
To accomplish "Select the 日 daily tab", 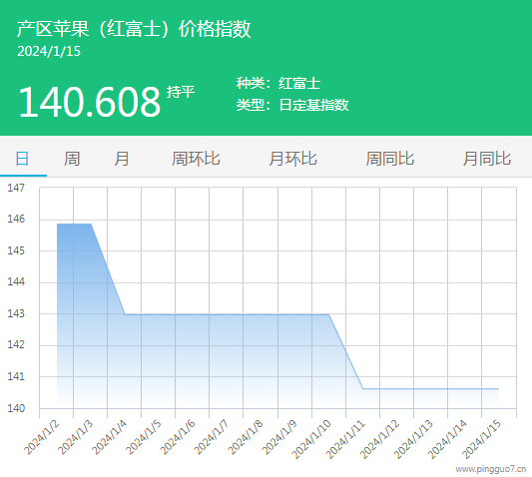I will [22, 159].
